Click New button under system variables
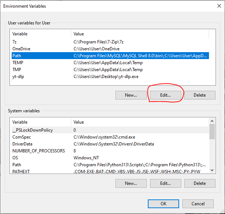The height and width of the screenshot is (214, 225). click(x=131, y=183)
